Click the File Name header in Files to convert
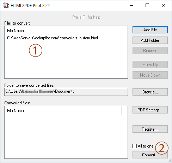 tap(16, 31)
